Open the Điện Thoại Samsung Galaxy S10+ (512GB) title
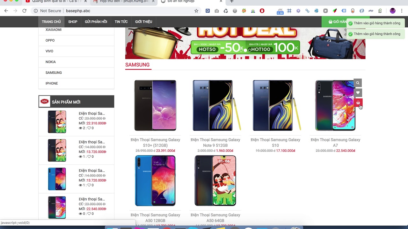Image resolution: width=408 pixels, height=229 pixels. coord(155,142)
